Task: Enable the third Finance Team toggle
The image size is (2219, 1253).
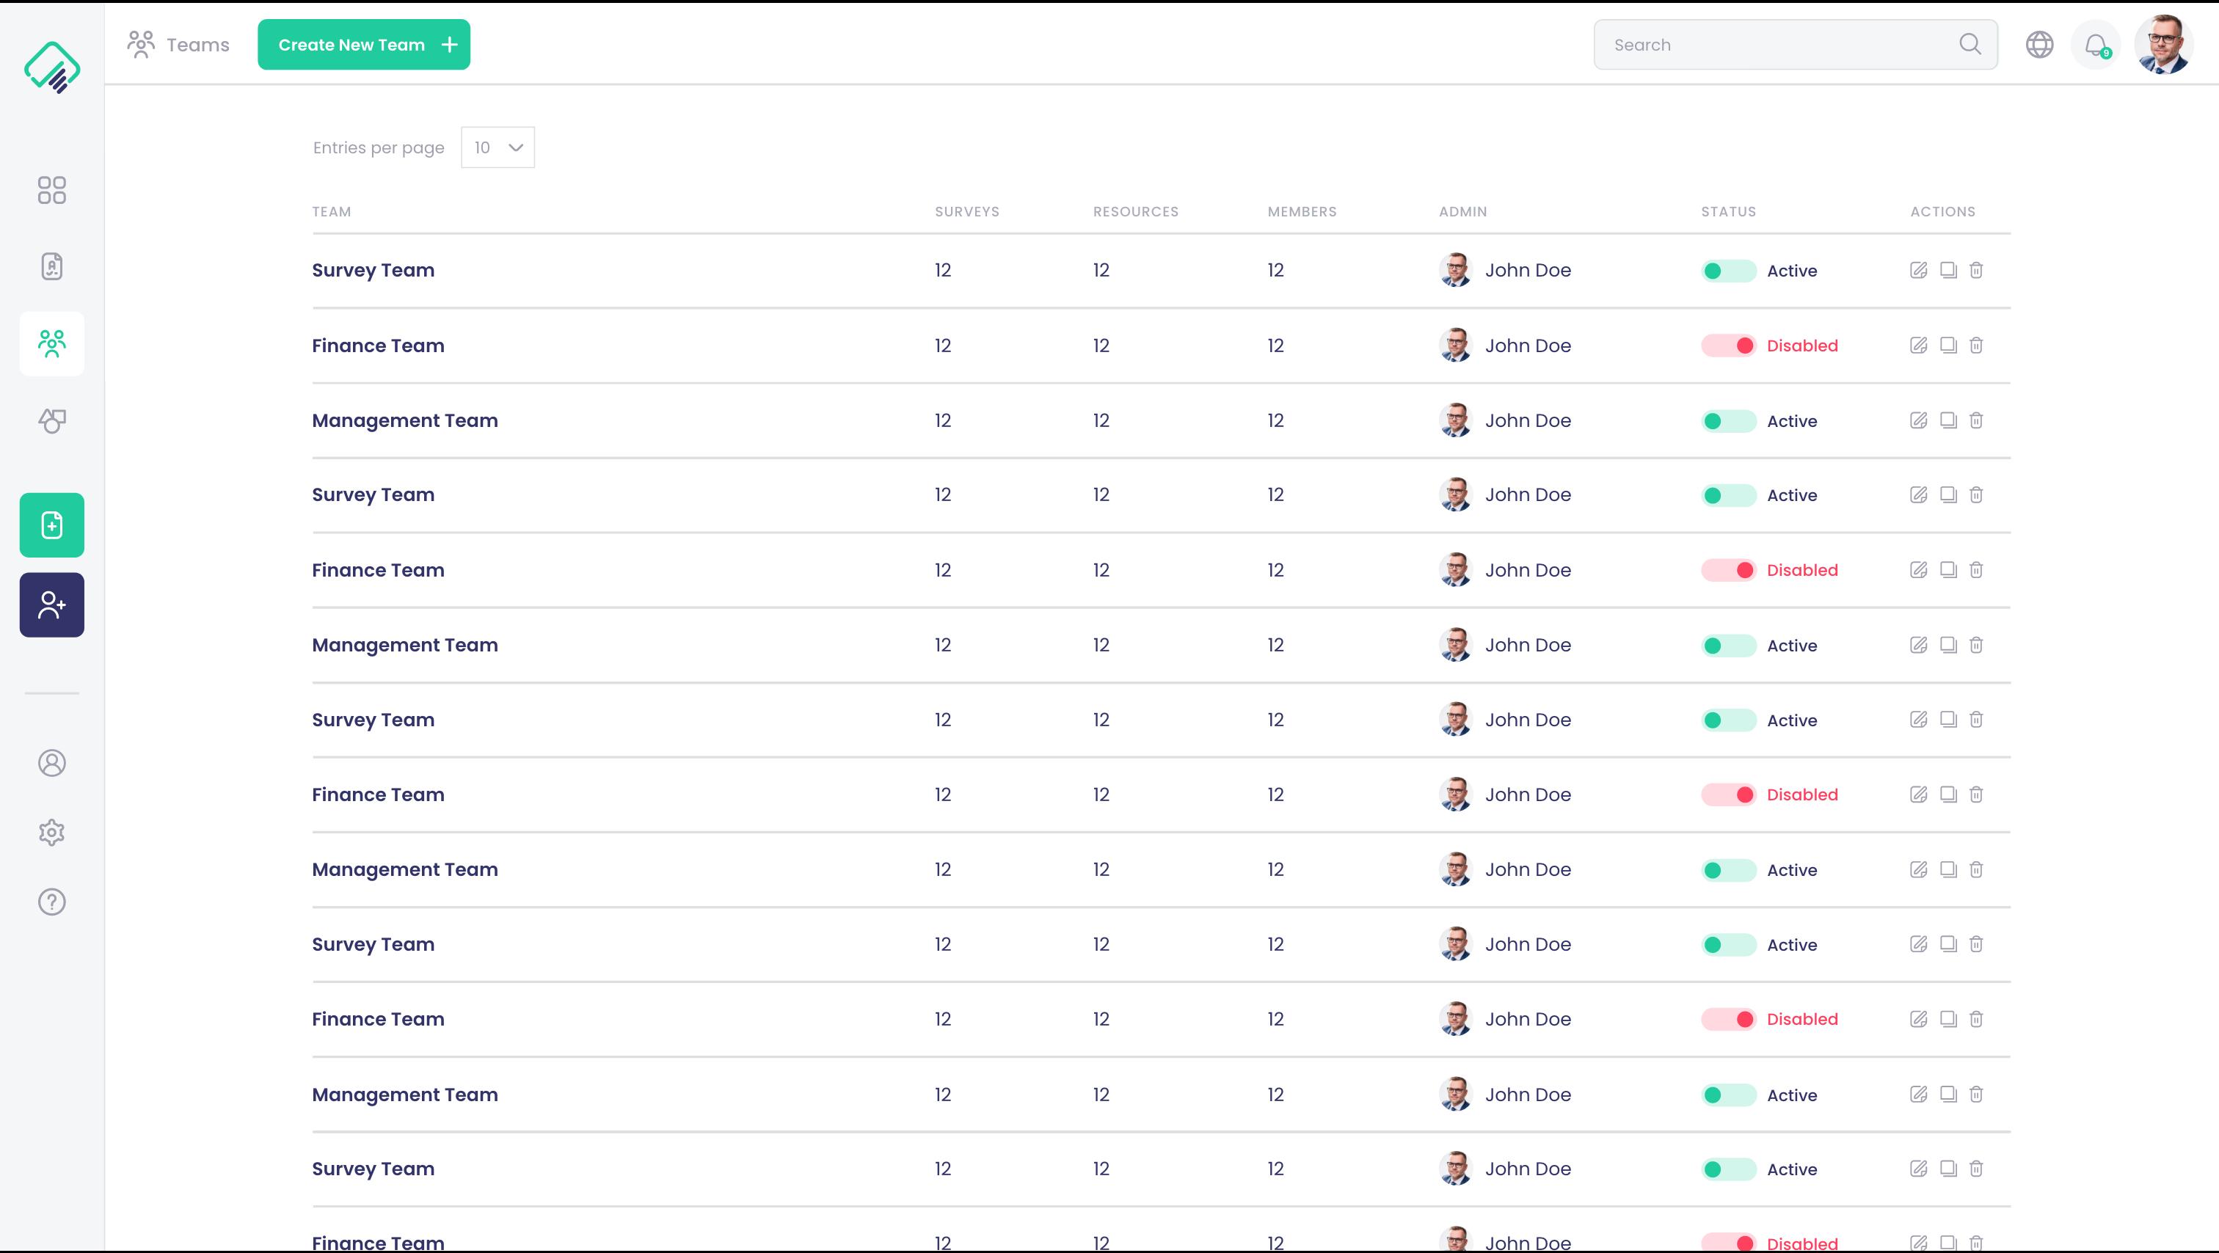Action: click(1728, 796)
